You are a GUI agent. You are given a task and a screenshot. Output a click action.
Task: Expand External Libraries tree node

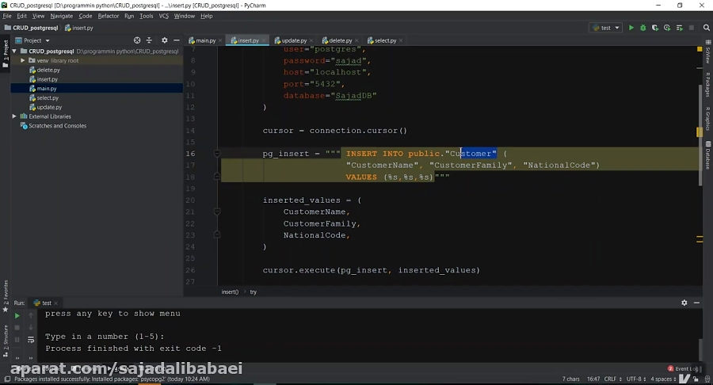(14, 116)
